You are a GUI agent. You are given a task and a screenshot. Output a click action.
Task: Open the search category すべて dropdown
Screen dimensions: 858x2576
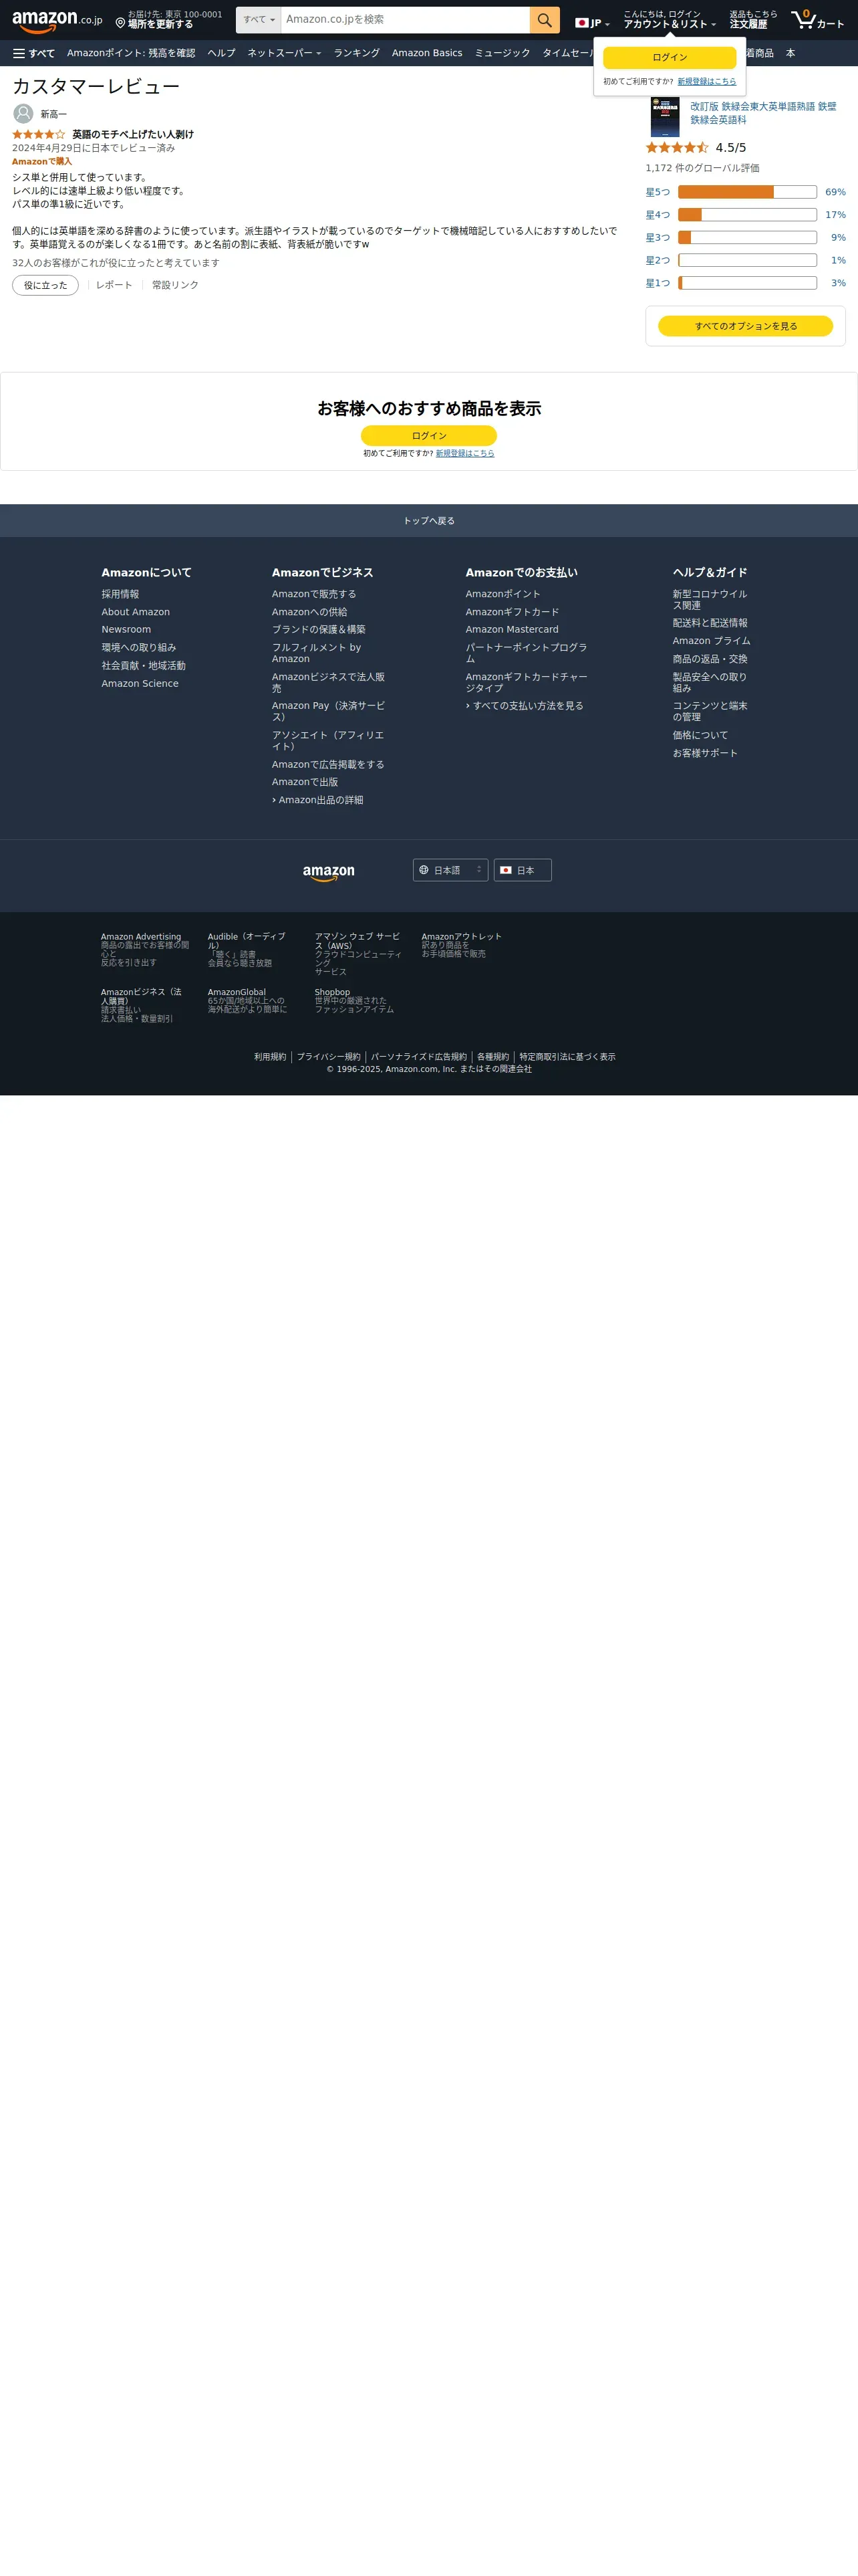click(259, 20)
